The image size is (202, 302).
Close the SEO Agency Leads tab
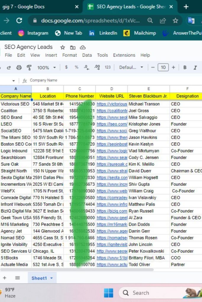pyautogui.click(x=171, y=7)
